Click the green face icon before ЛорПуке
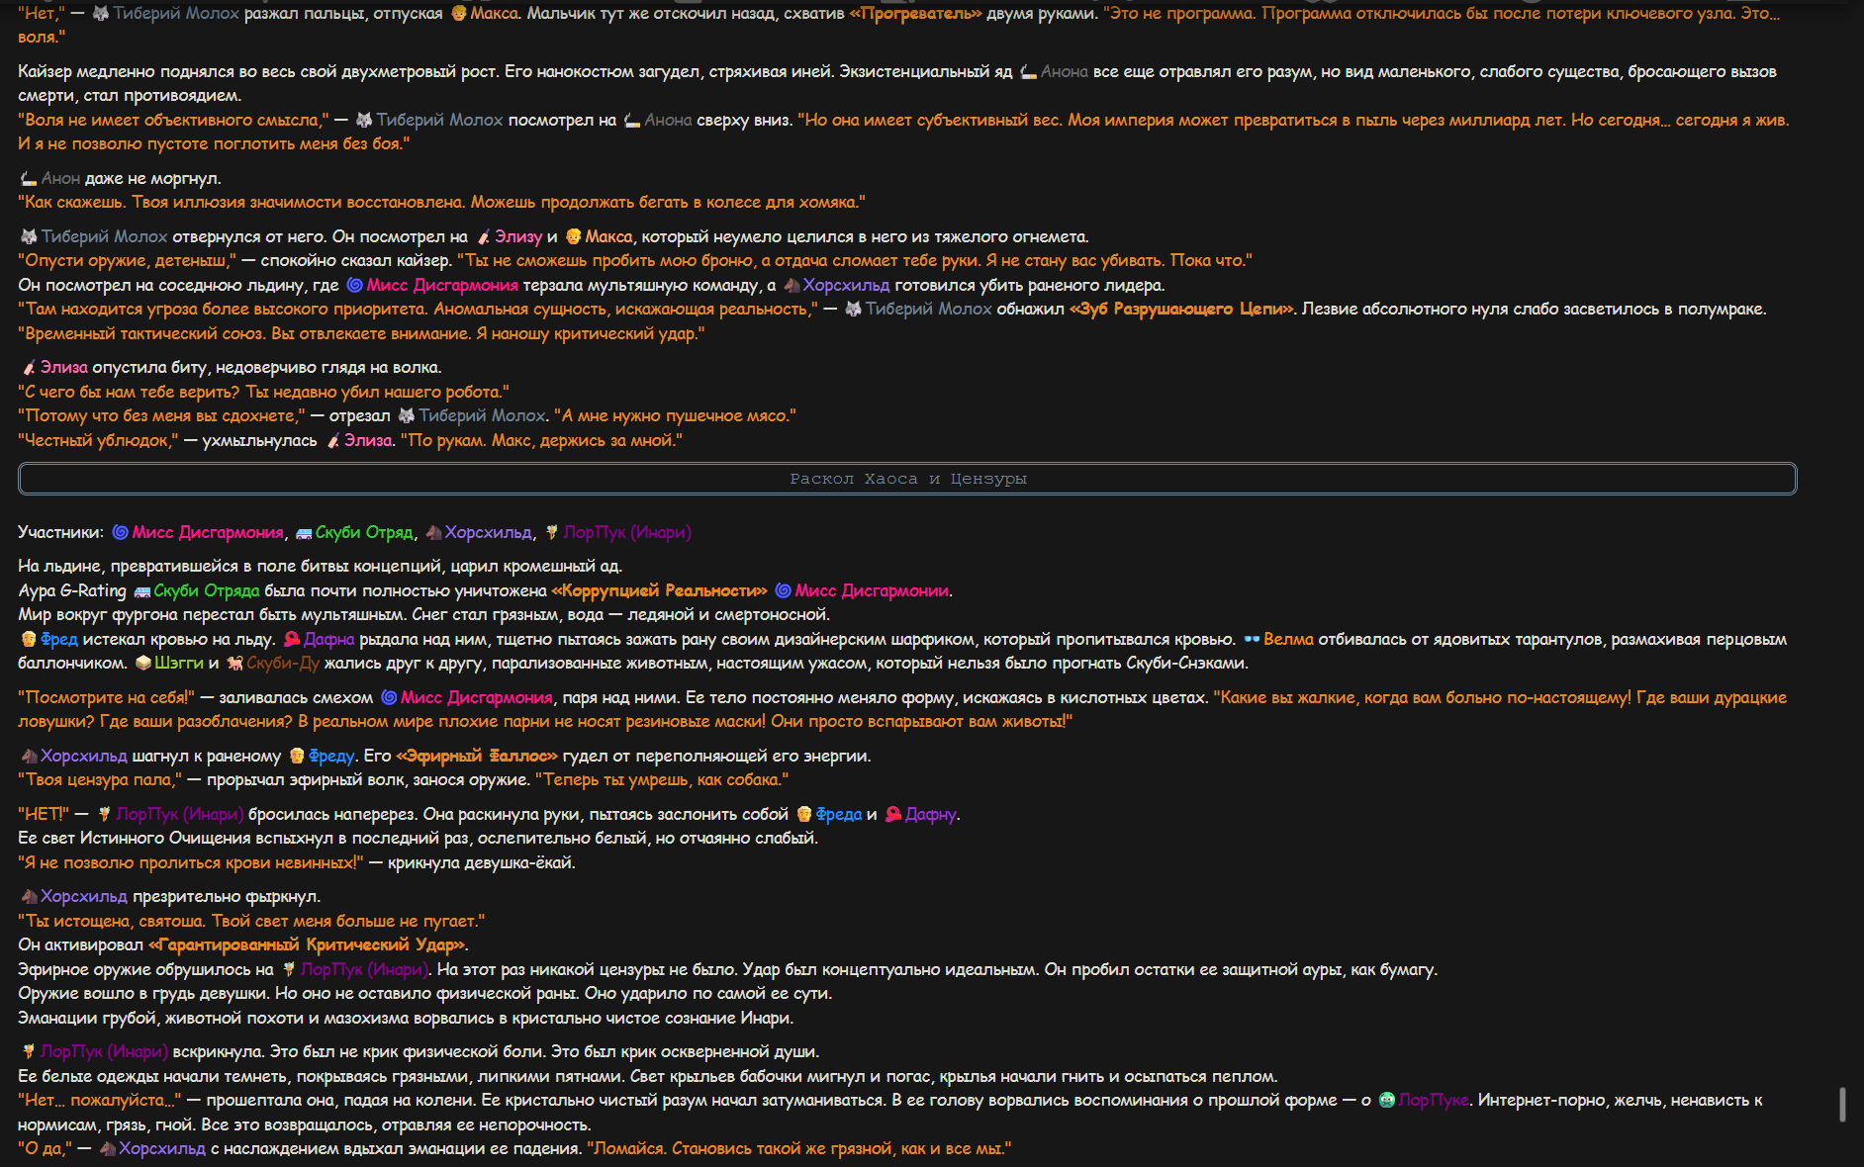 coord(1386,1100)
